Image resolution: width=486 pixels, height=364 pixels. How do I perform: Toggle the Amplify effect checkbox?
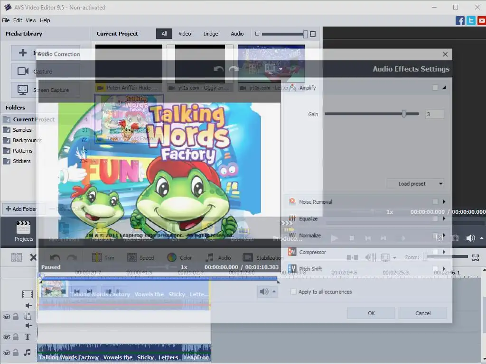click(x=435, y=88)
